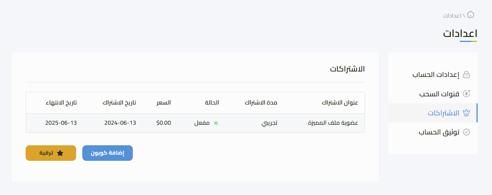The height and width of the screenshot is (195, 492).
Task: Click the home icon in breadcrumb
Action: (471, 15)
